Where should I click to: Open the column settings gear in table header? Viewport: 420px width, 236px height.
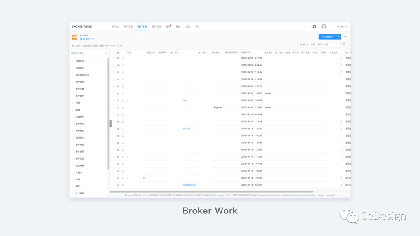118,52
